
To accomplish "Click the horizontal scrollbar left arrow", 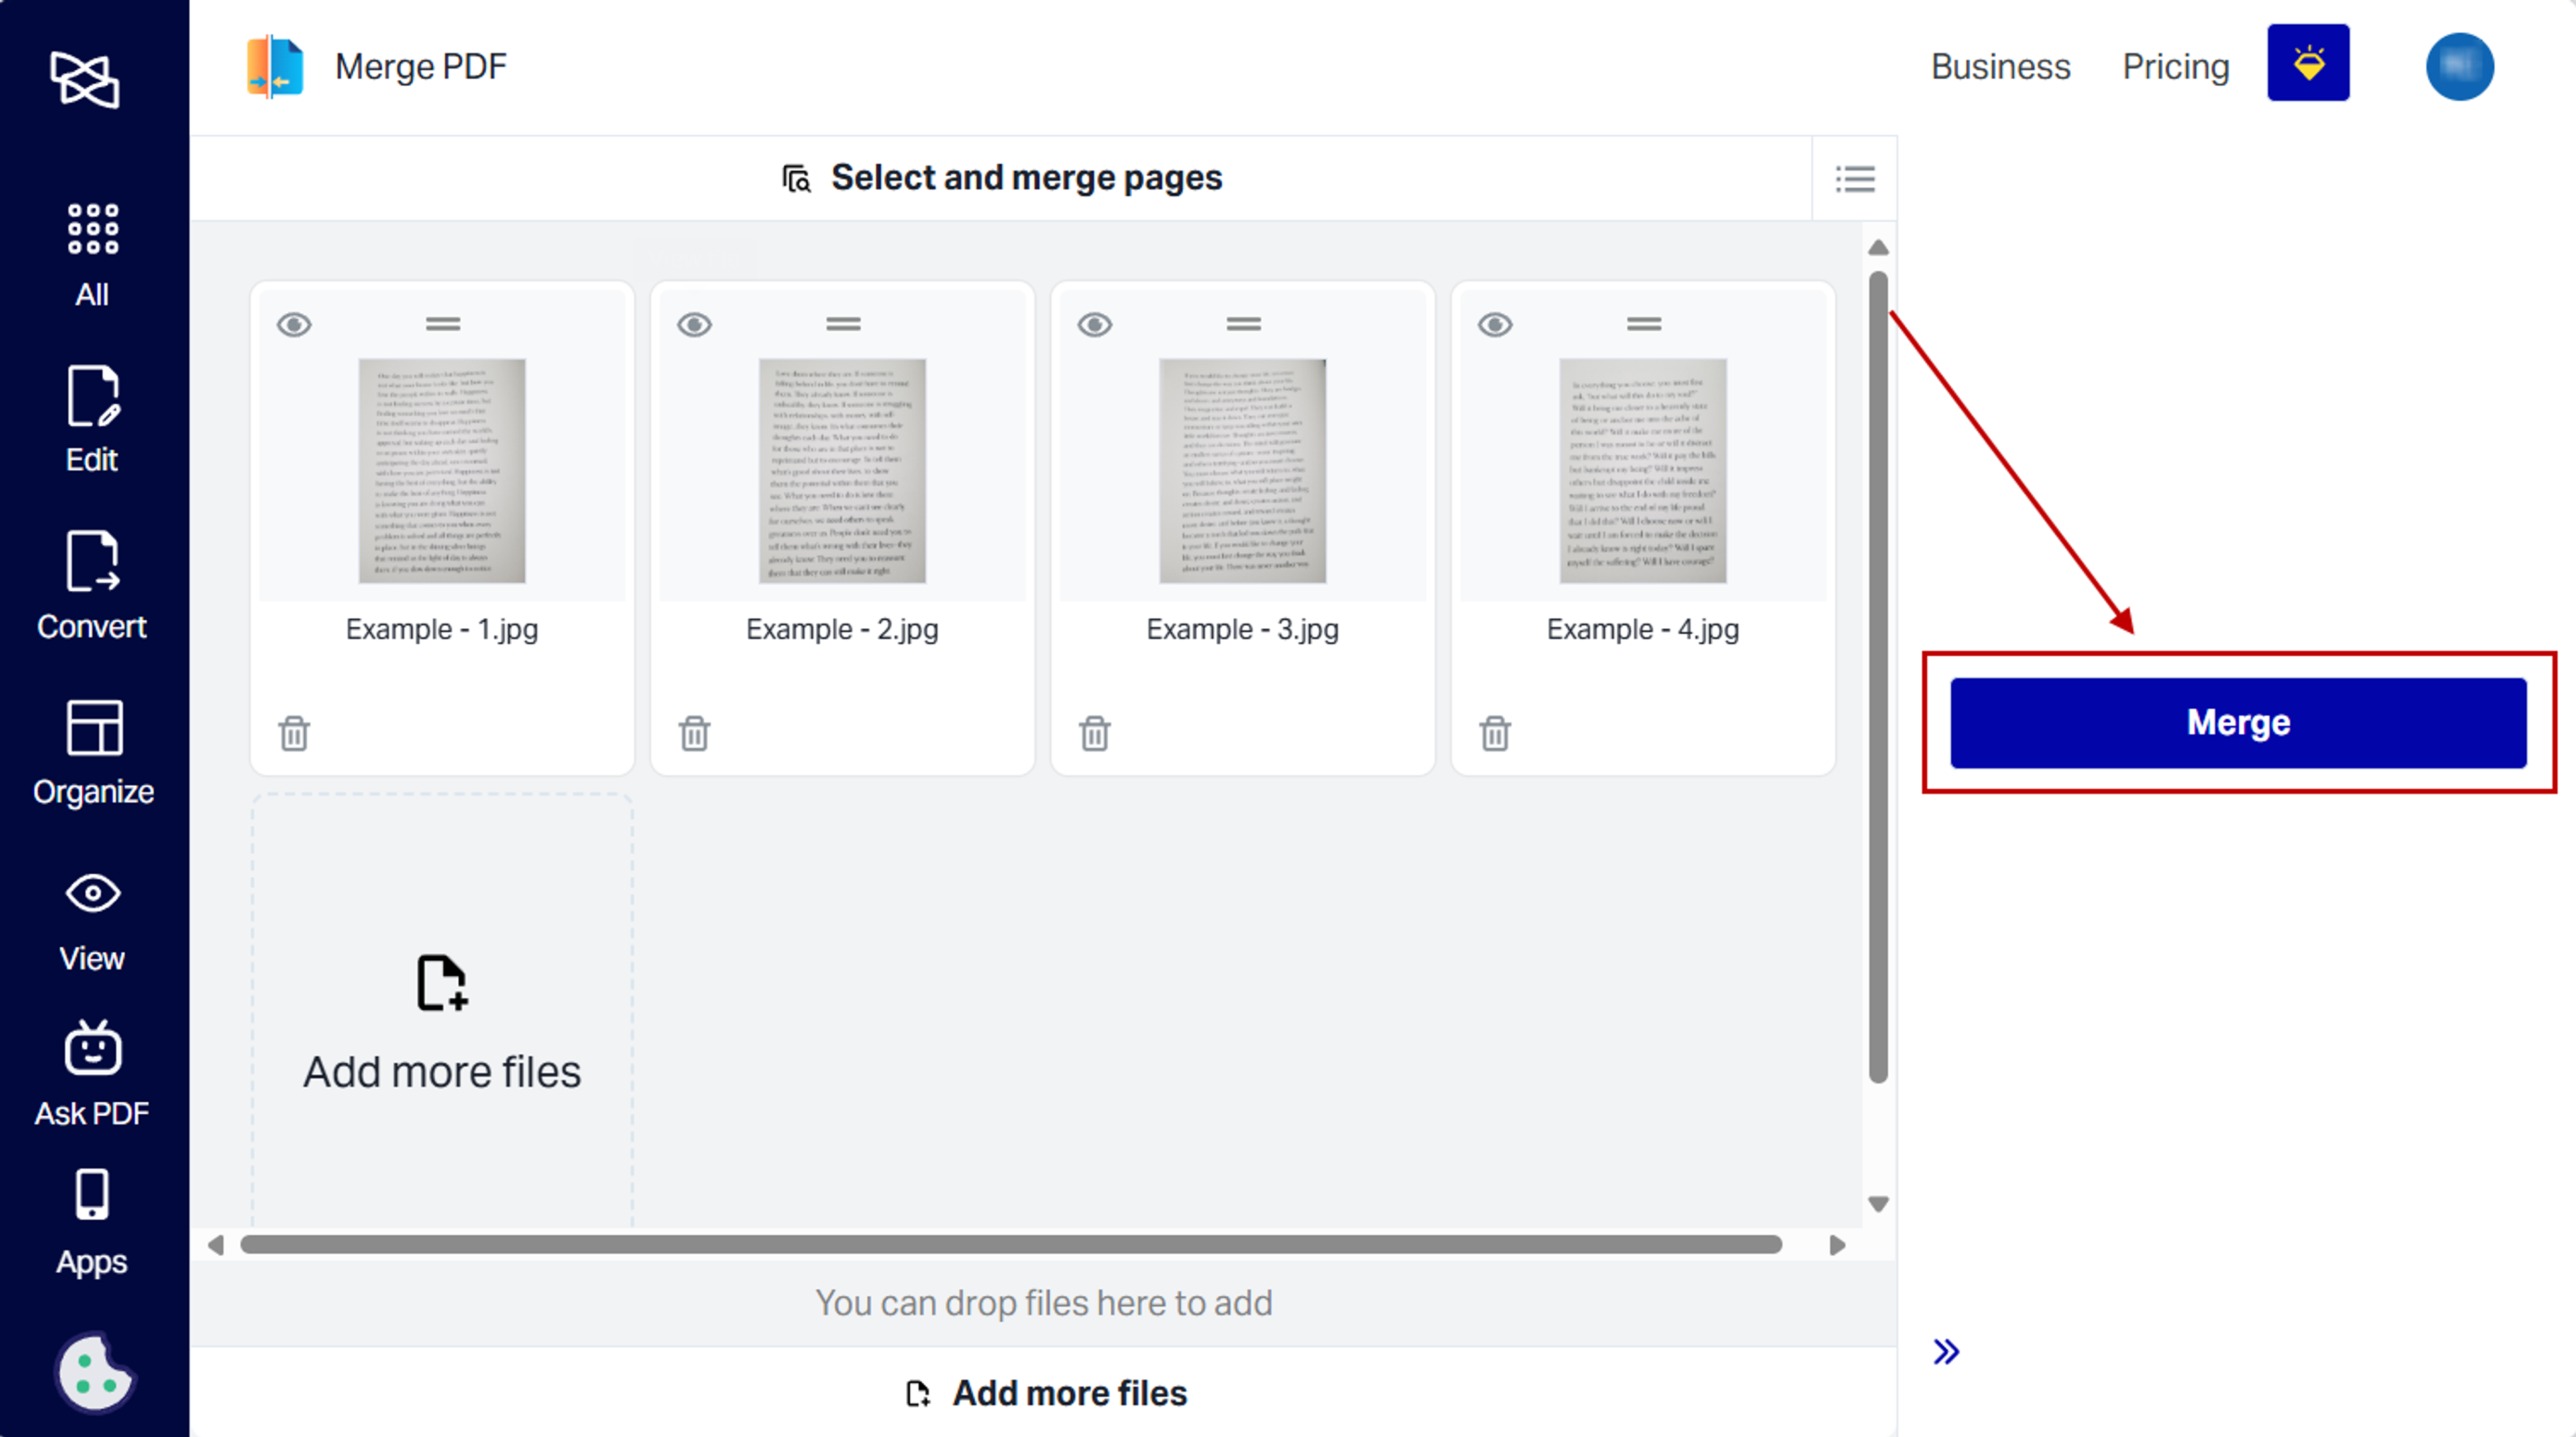I will tap(215, 1245).
